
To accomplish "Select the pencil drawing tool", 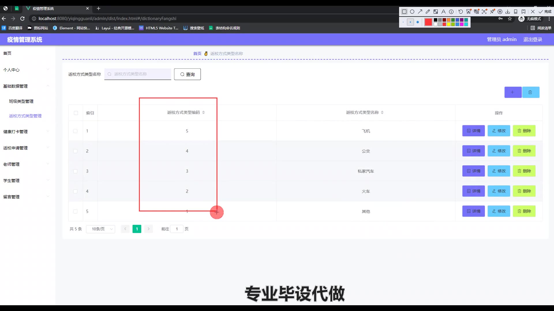I will coord(428,12).
